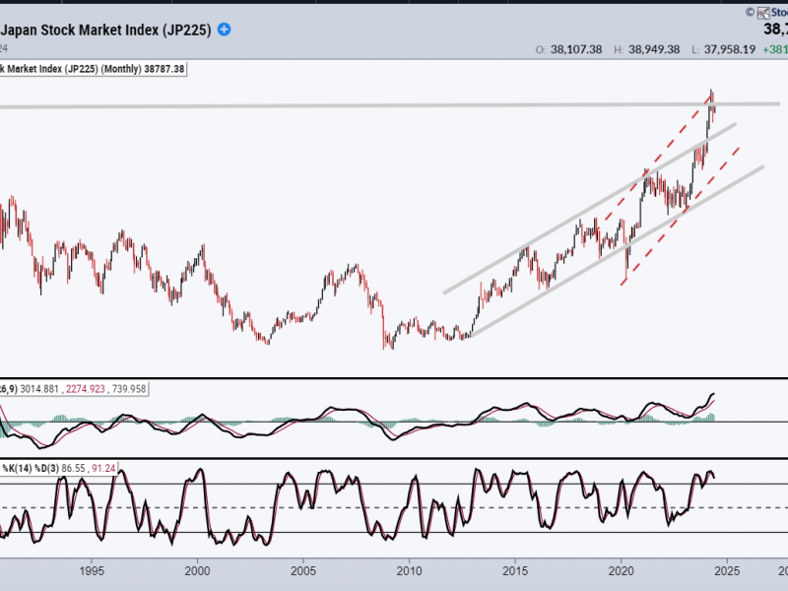The width and height of the screenshot is (788, 591).
Task: Click the 2005 label on the time axis
Action: point(303,571)
